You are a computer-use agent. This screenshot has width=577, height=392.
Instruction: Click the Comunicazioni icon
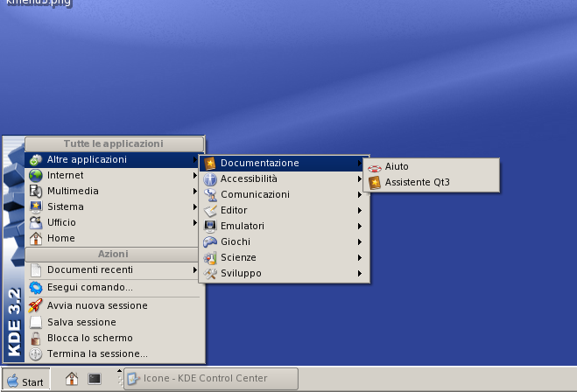click(x=210, y=195)
